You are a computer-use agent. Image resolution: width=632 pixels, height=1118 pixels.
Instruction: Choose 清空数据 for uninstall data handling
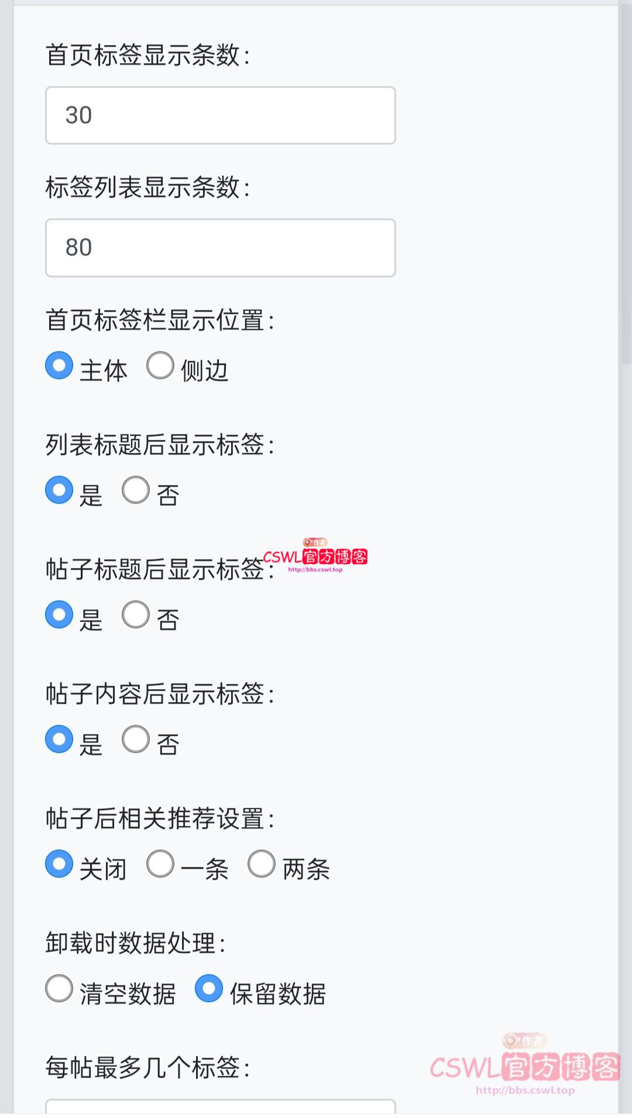coord(59,988)
